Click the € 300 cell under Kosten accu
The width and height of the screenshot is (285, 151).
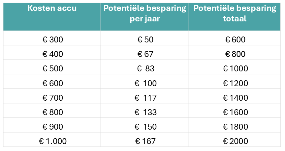pos(52,40)
